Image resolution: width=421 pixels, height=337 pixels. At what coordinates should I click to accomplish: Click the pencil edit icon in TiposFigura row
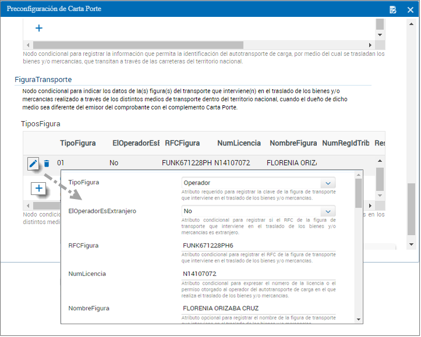[33, 164]
